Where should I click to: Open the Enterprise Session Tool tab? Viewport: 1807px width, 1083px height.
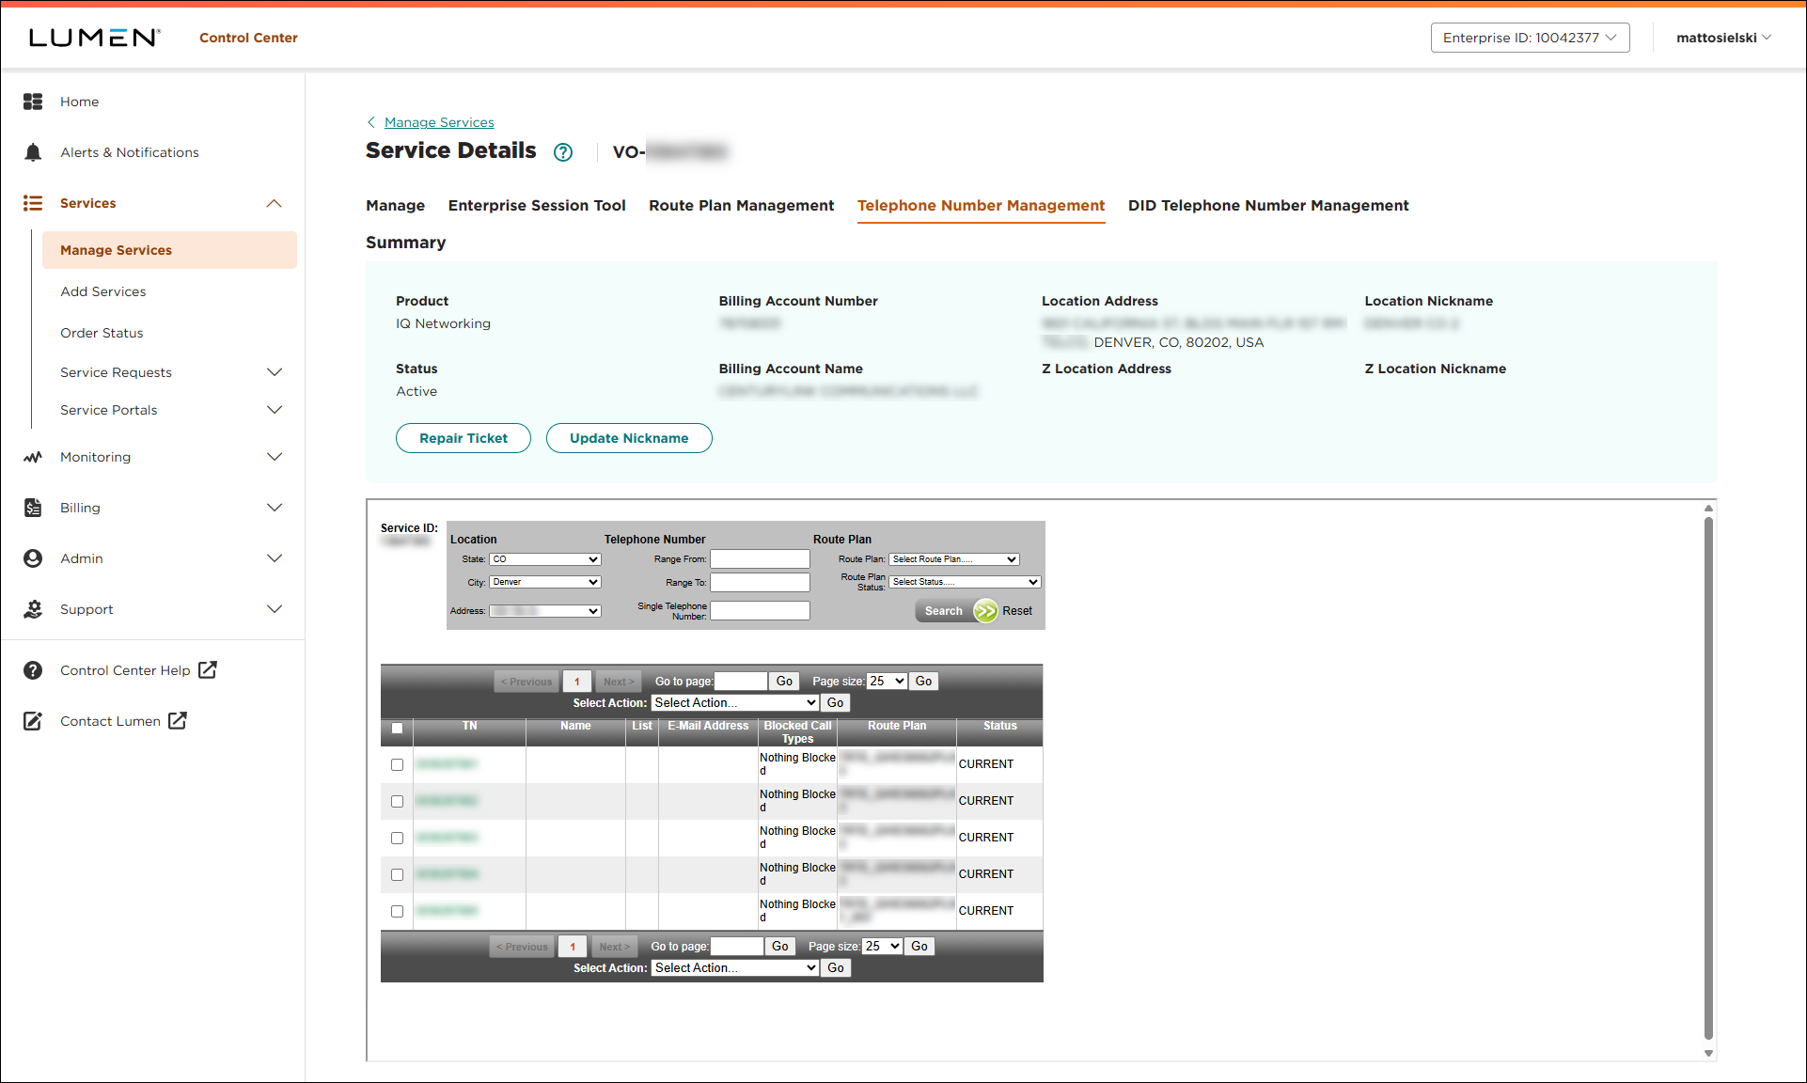537,205
